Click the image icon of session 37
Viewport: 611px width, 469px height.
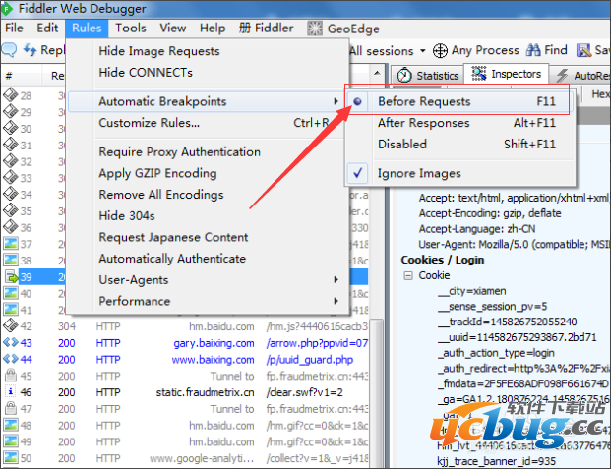click(x=11, y=244)
